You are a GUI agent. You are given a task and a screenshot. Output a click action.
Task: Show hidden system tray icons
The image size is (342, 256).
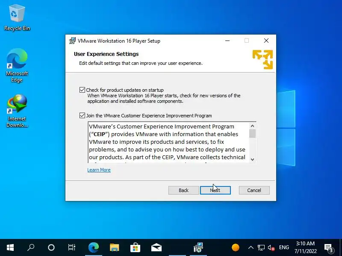251,247
